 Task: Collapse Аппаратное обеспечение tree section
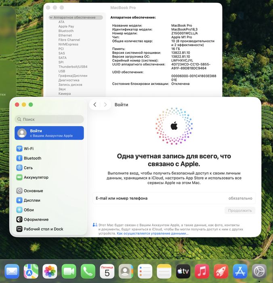pyautogui.click(x=51, y=17)
